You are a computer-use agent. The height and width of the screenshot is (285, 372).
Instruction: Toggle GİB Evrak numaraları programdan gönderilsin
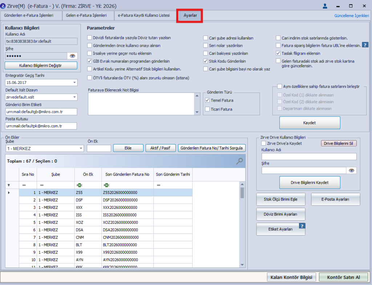(x=89, y=61)
